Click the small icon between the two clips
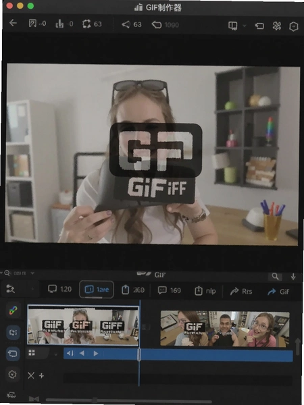Image resolution: width=304 pixels, height=405 pixels. click(146, 327)
